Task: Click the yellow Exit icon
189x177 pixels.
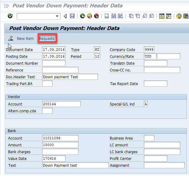Action: pyautogui.click(x=90, y=16)
